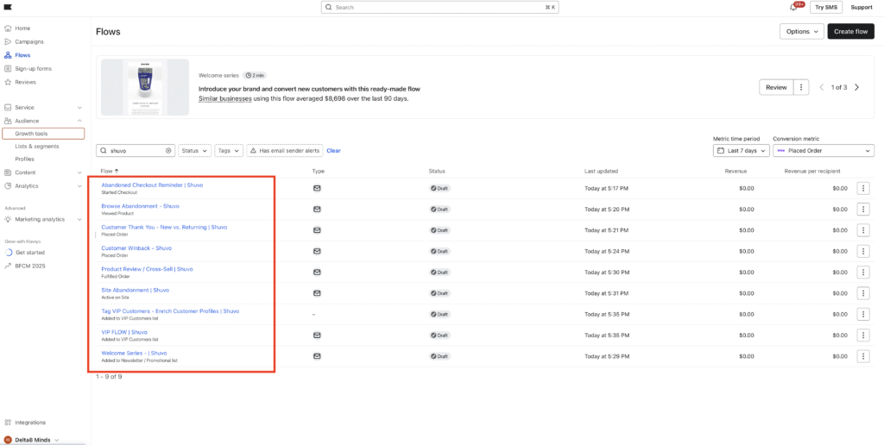The height and width of the screenshot is (445, 884).
Task: Click the notifications bell icon
Action: coord(793,7)
